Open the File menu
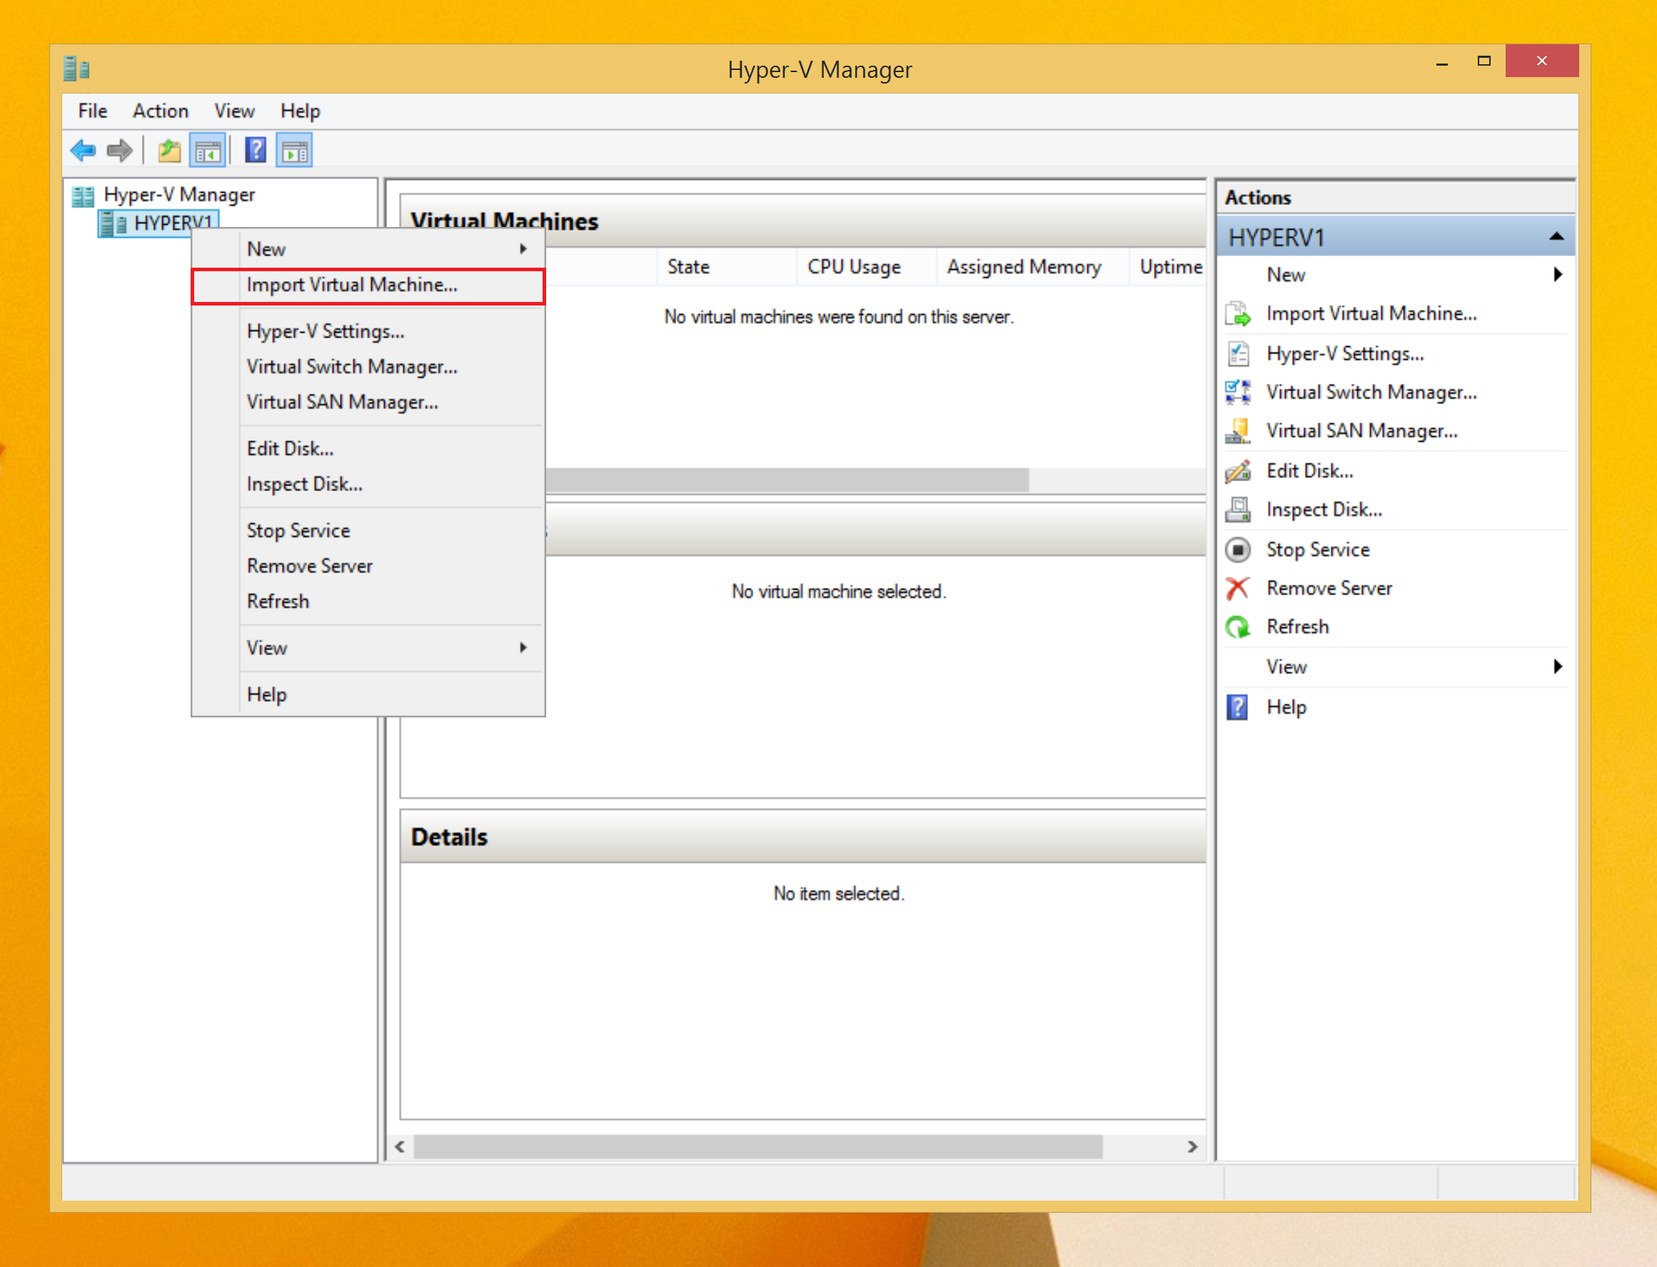This screenshot has height=1267, width=1657. coord(93,111)
